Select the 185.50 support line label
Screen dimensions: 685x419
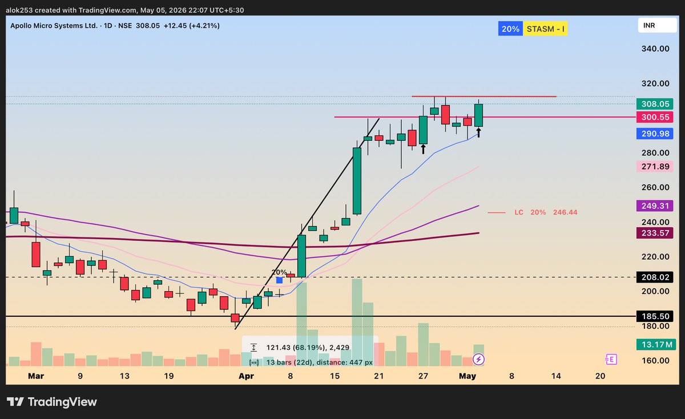coord(655,316)
